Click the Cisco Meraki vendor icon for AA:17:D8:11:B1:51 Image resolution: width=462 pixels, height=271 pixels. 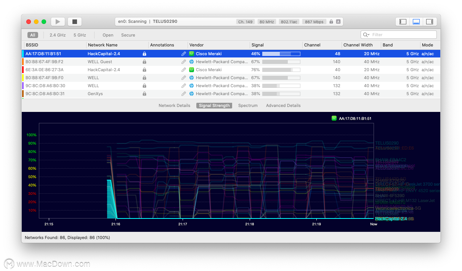[192, 54]
